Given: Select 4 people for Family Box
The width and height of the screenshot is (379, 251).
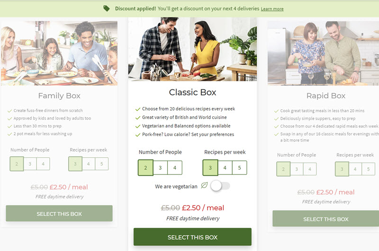Looking at the screenshot, I should click(x=43, y=164).
